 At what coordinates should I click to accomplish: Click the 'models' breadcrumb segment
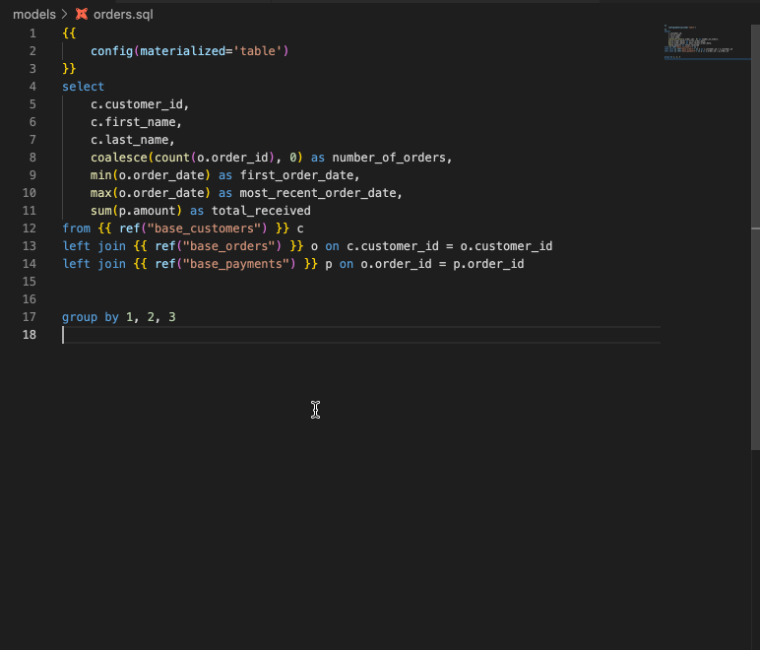point(34,15)
